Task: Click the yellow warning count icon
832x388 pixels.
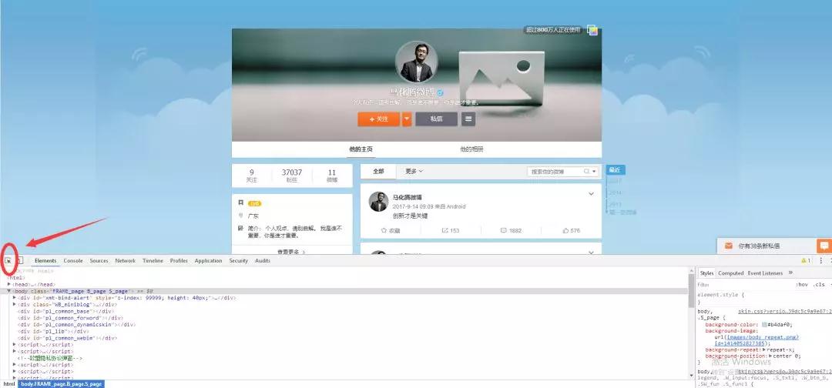Action: pos(806,260)
